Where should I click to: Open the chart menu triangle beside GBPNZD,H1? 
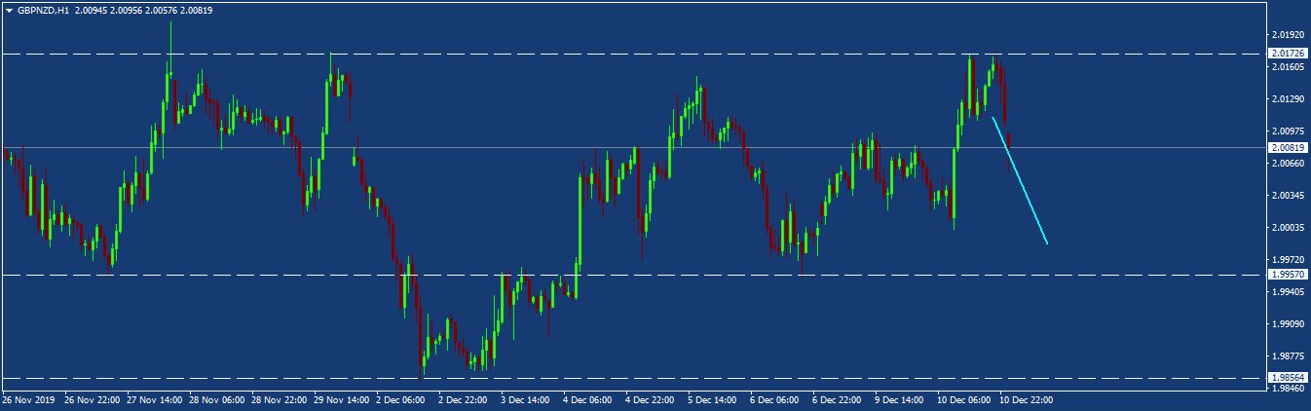pos(10,11)
